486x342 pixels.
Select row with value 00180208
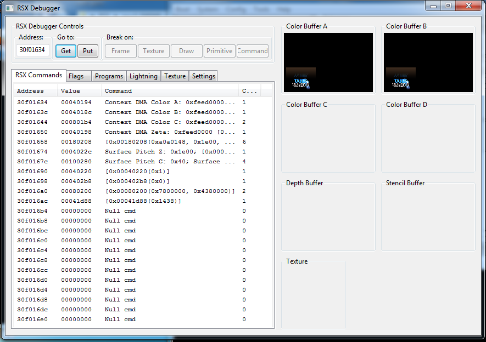click(x=143, y=142)
